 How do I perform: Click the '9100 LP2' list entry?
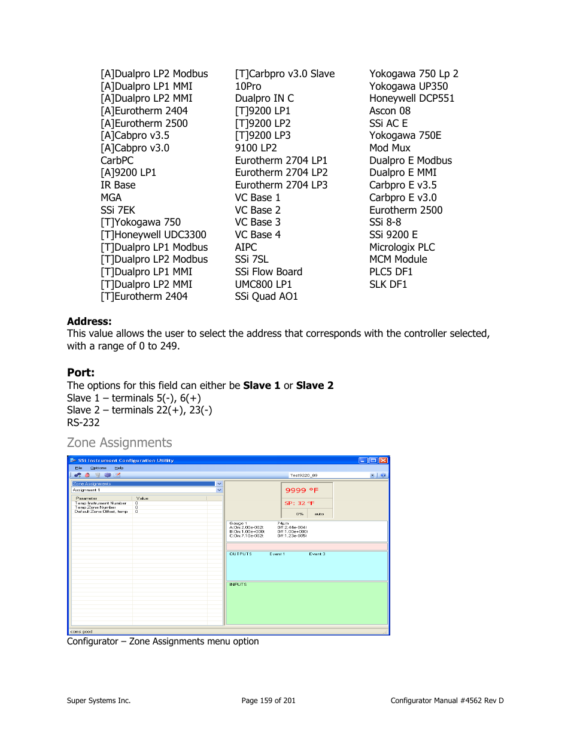[x=256, y=148]
